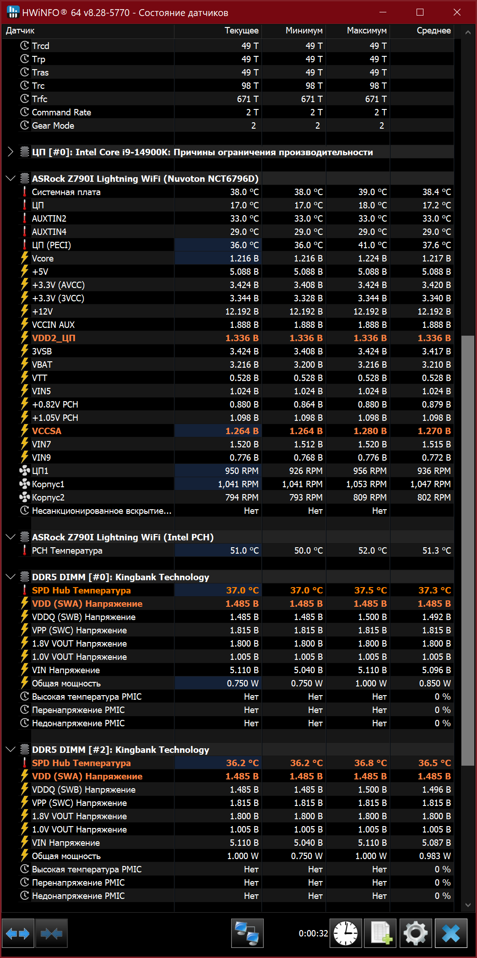Click the clock icon beside Gear Mode

(x=25, y=125)
